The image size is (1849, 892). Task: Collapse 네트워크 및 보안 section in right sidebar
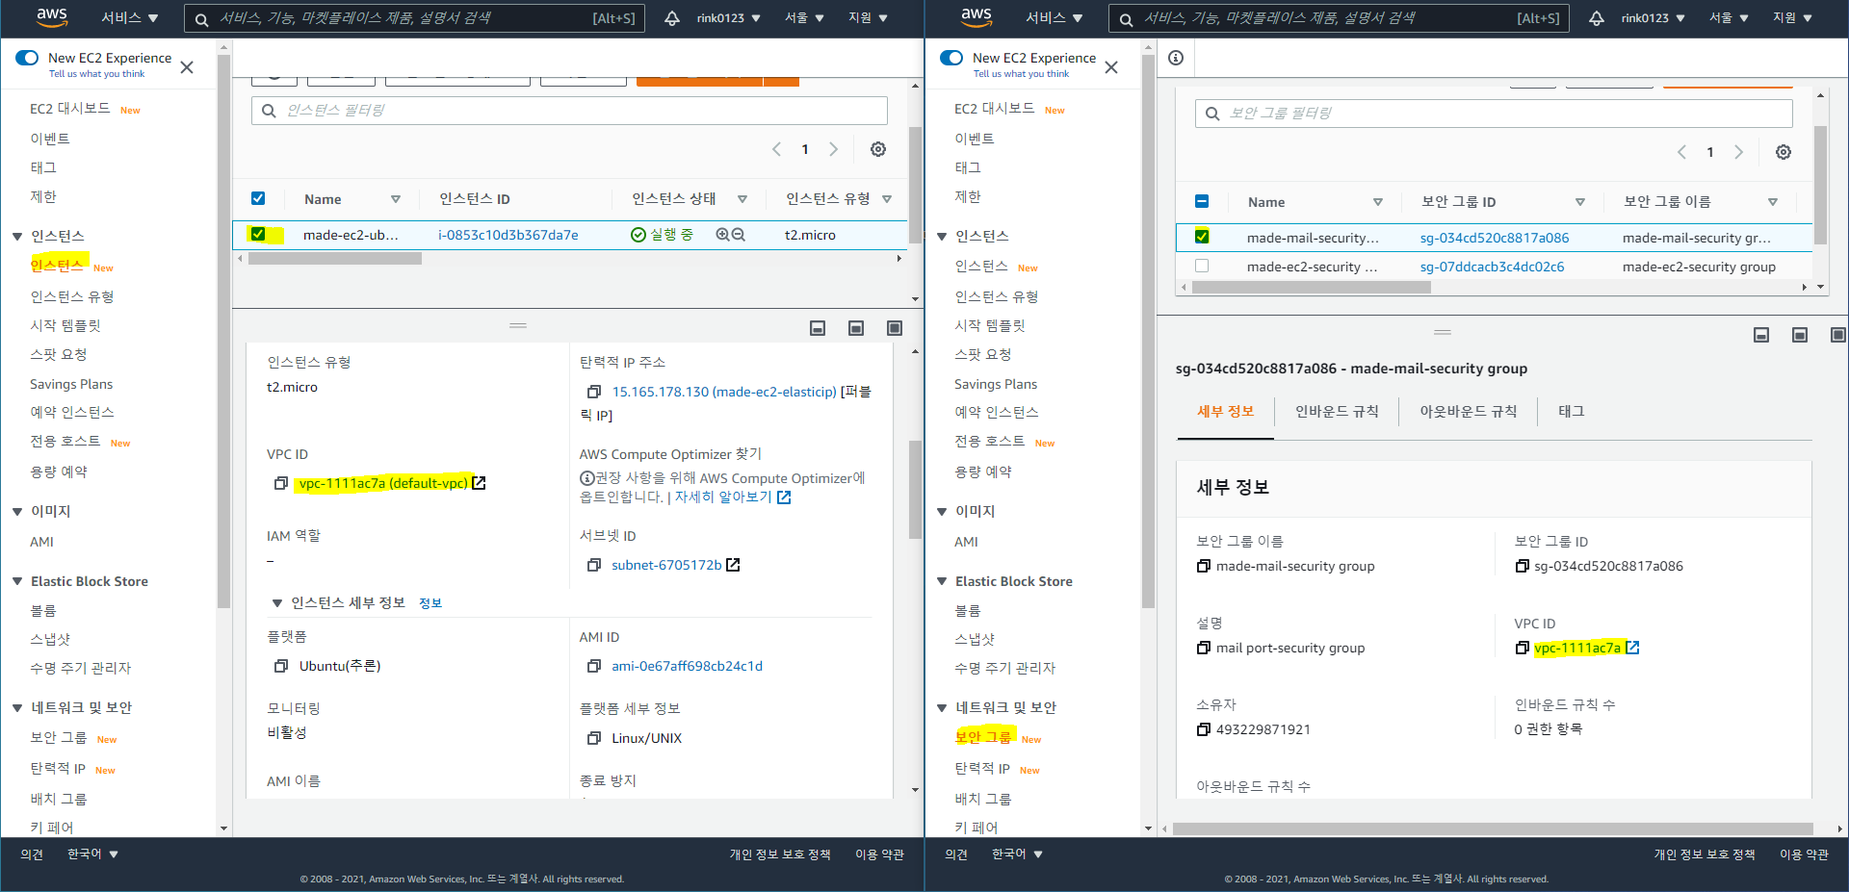point(942,708)
